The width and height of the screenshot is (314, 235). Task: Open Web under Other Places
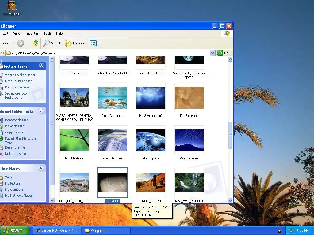tap(8, 177)
